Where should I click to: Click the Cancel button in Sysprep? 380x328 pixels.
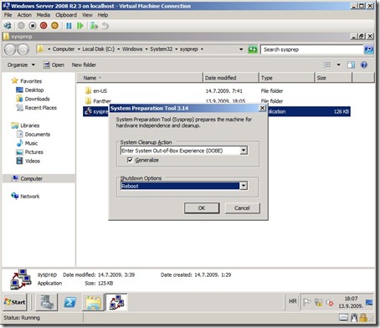pos(242,208)
